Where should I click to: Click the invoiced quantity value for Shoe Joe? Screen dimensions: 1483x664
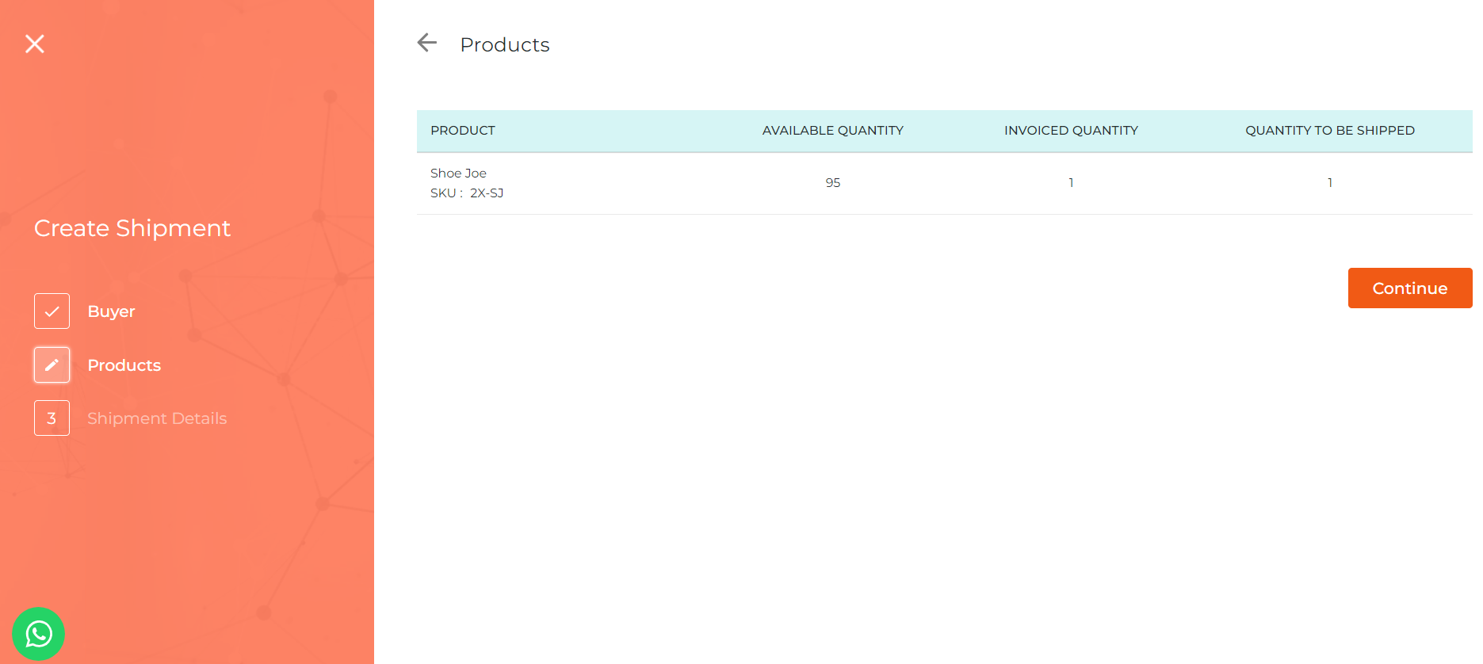coord(1071,183)
